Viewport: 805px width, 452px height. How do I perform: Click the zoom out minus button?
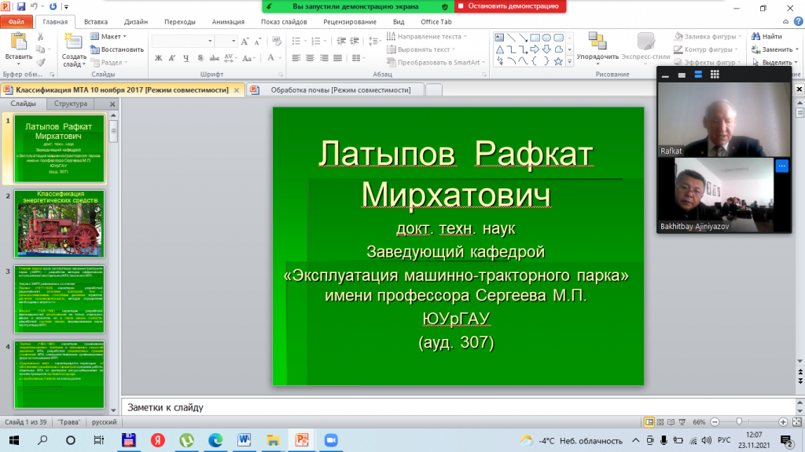[715, 421]
